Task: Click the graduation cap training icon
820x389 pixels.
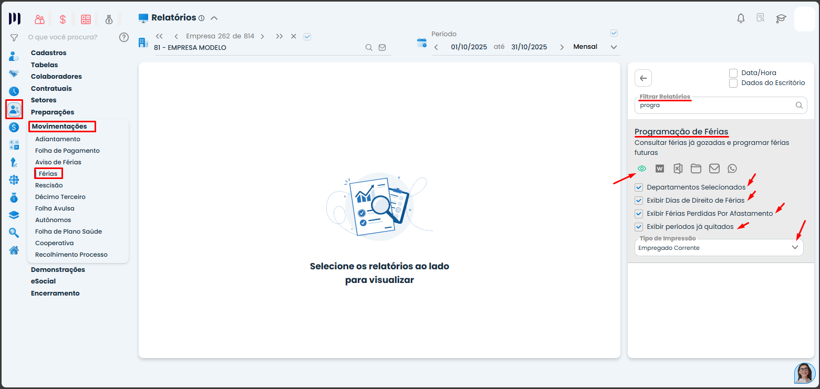Action: pyautogui.click(x=781, y=18)
